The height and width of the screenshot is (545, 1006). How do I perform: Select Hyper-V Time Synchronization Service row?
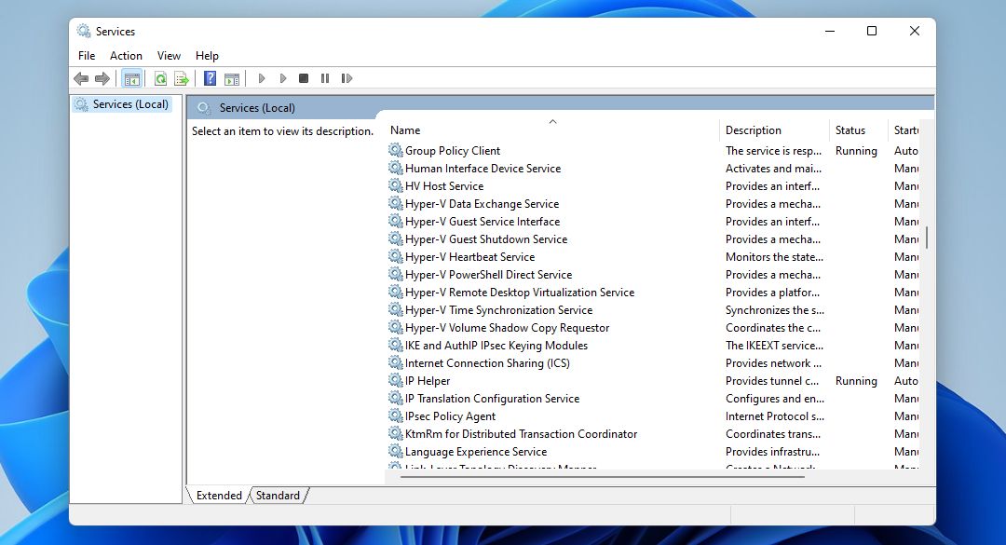click(x=498, y=310)
